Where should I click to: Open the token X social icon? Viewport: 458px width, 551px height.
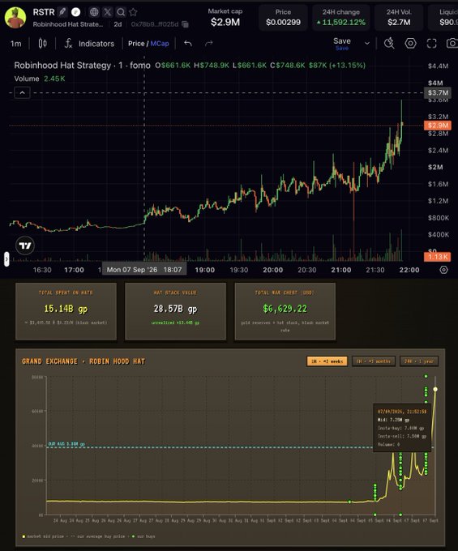(x=108, y=12)
